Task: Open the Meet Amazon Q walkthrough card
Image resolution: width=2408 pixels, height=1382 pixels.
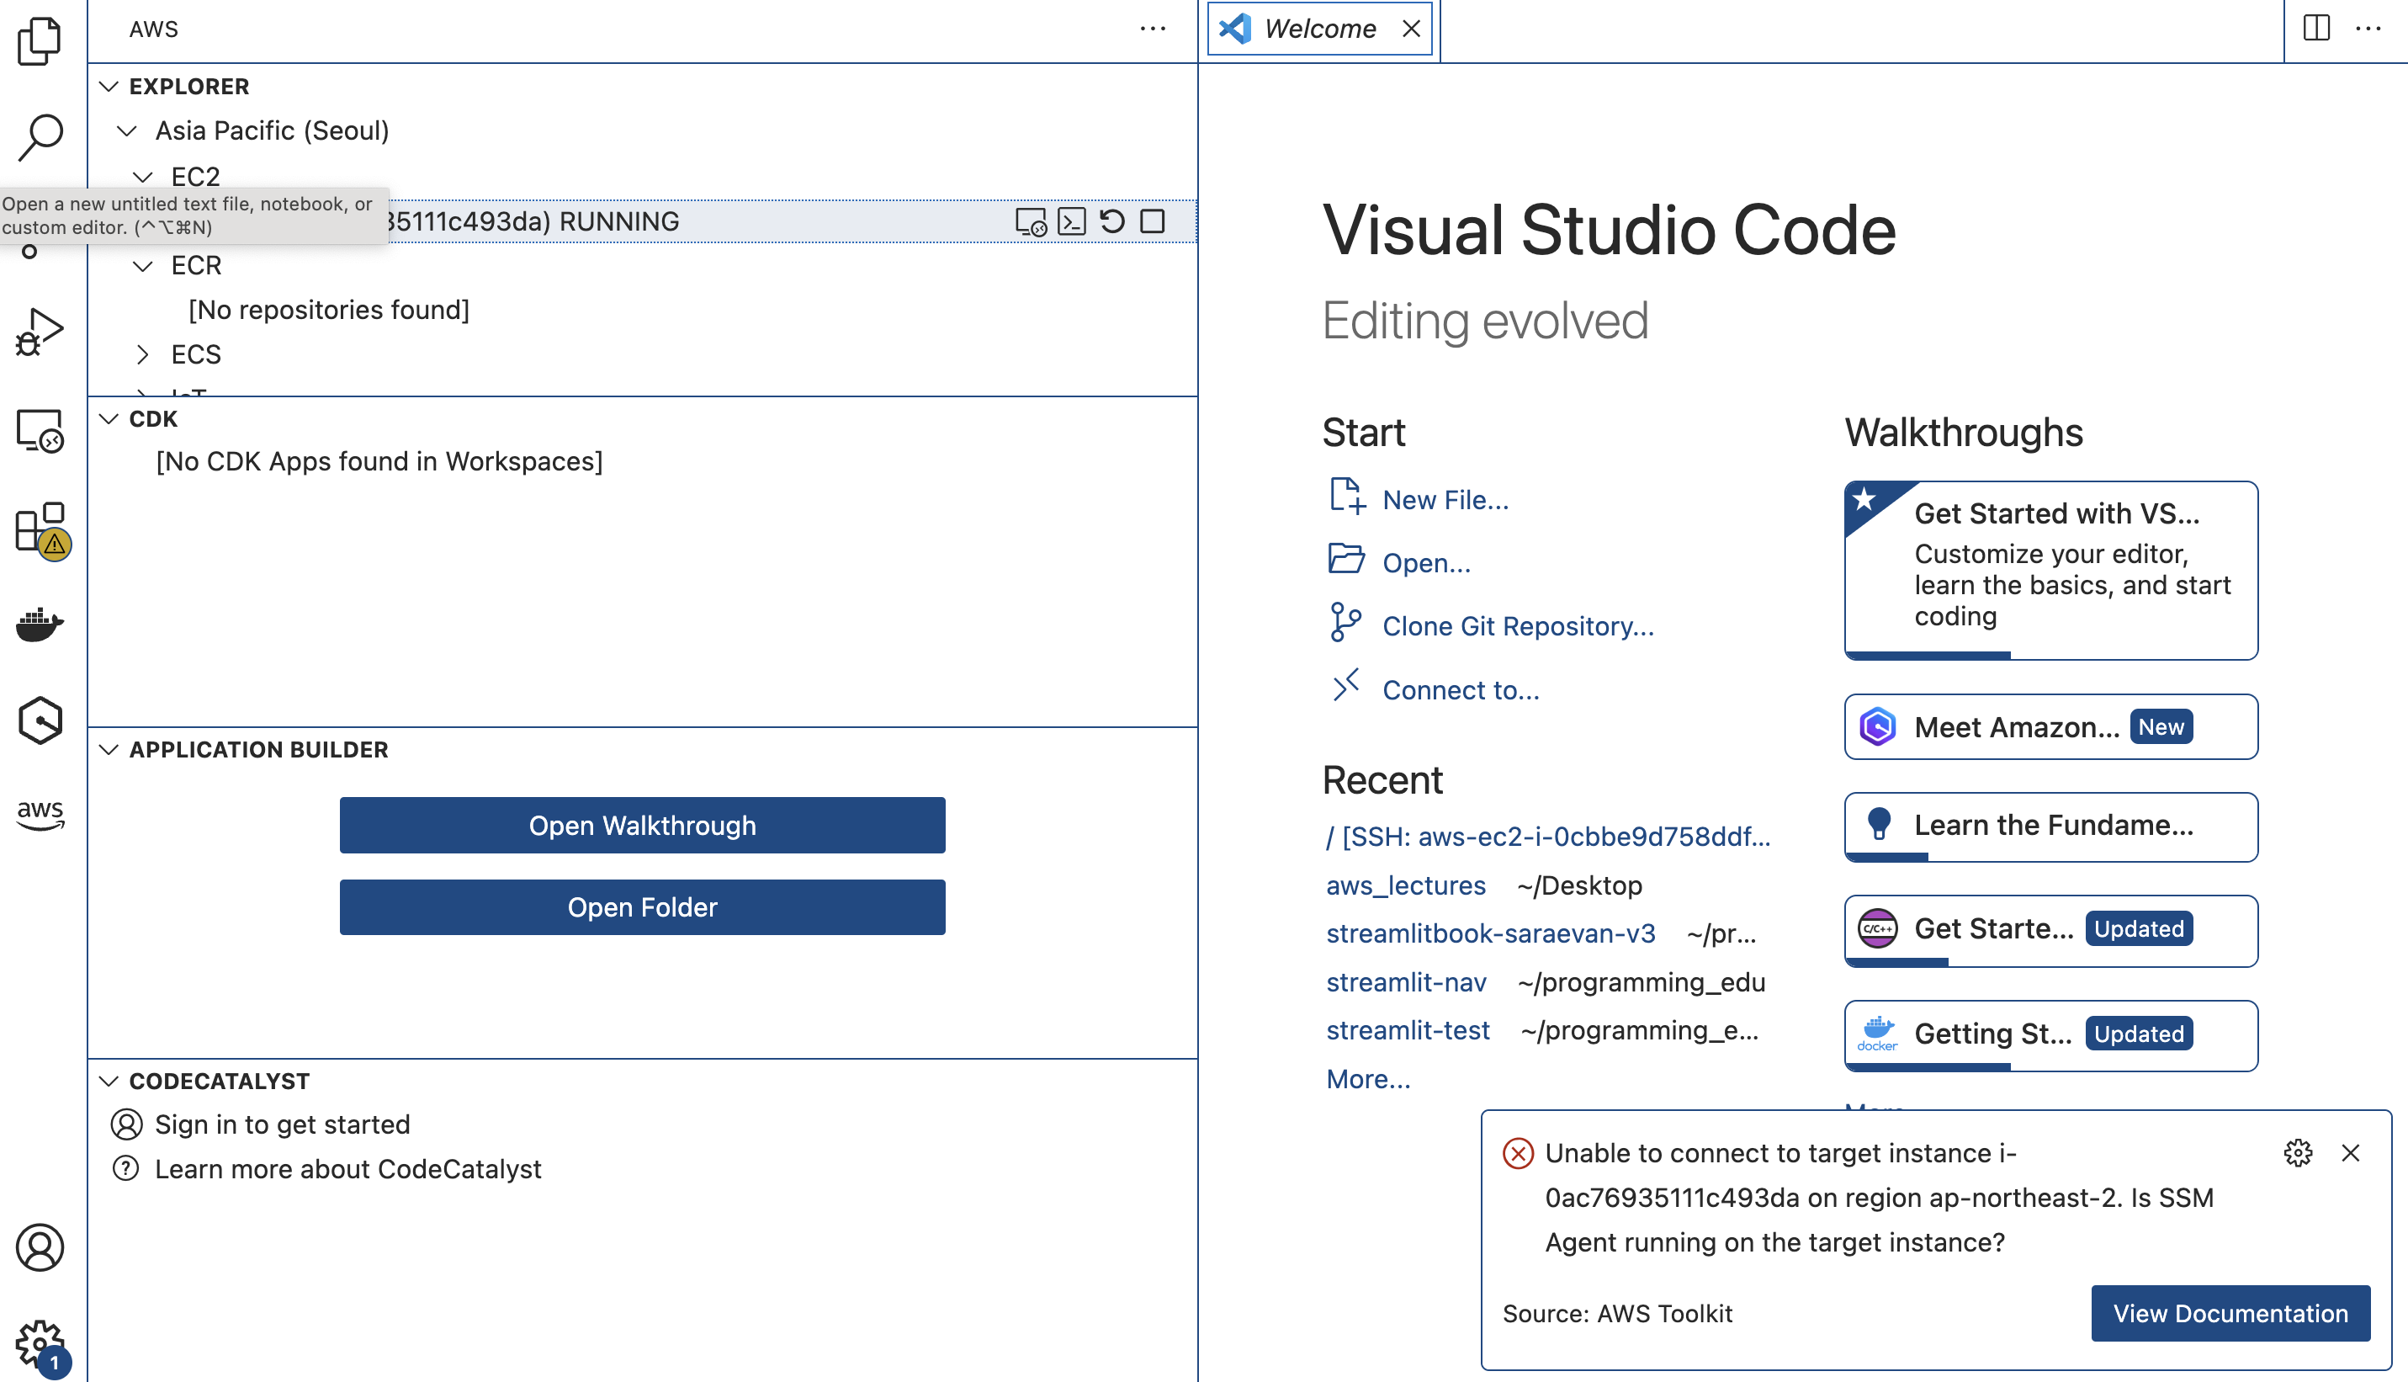Action: point(2050,726)
